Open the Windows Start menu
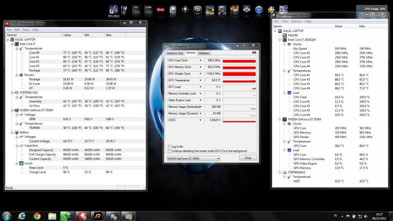Screen dimensions: 393x221 [x=7, y=216]
